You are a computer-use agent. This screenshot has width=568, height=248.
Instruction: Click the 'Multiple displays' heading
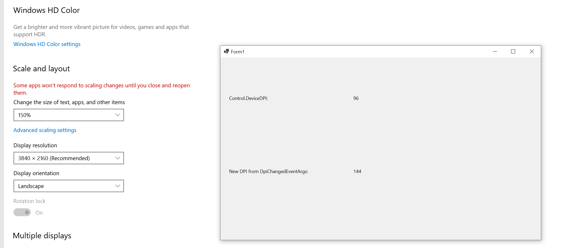click(x=42, y=236)
